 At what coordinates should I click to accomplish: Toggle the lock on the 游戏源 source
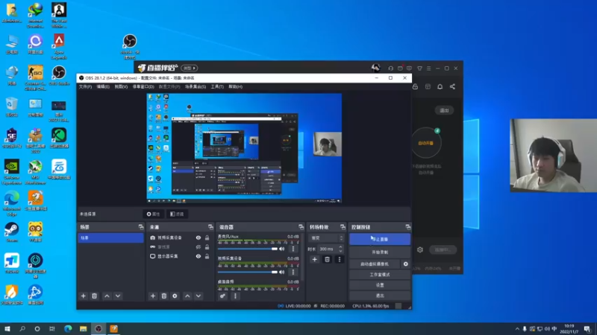click(207, 247)
